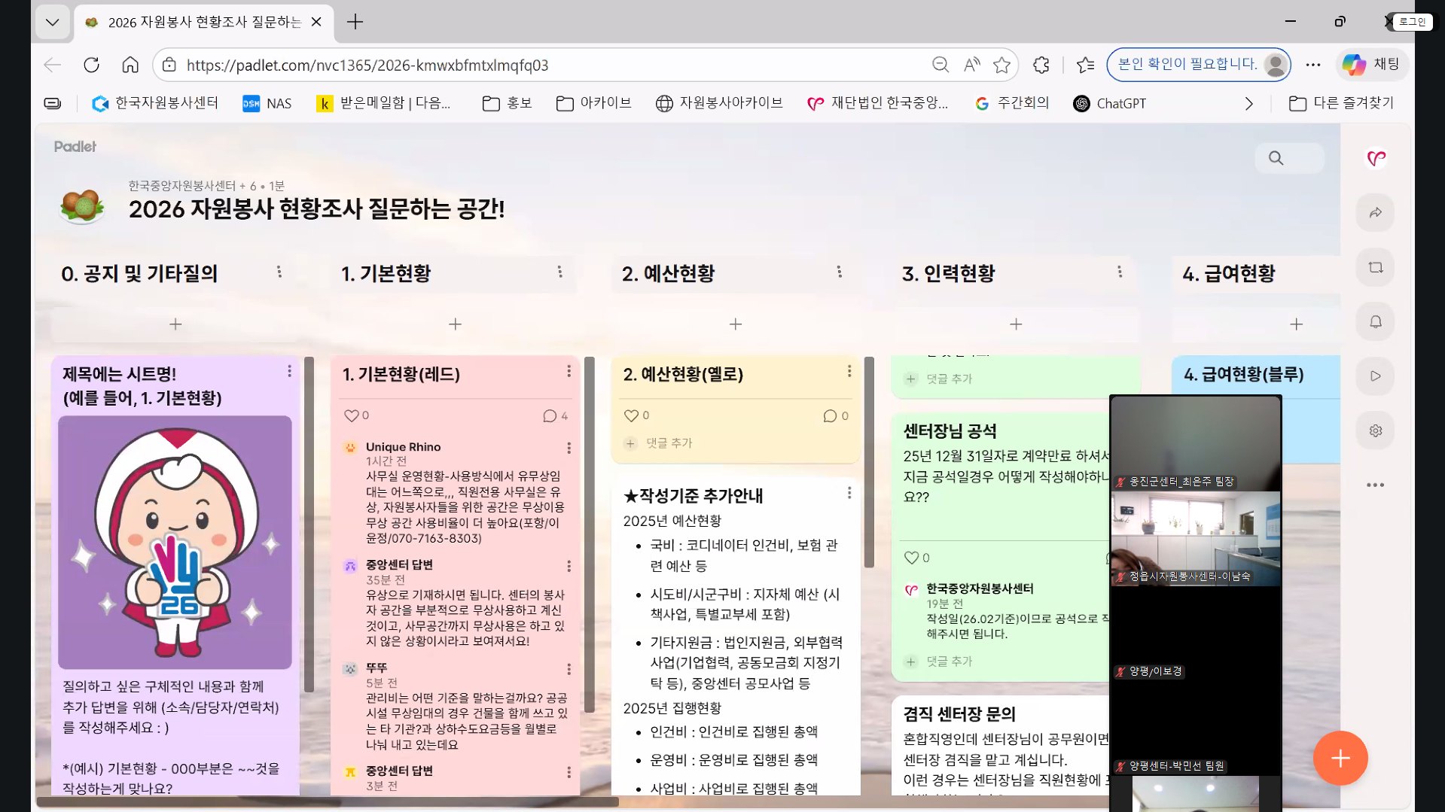Screen dimensions: 1445x812
Task: Click the orange add post plus button
Action: (x=1340, y=758)
